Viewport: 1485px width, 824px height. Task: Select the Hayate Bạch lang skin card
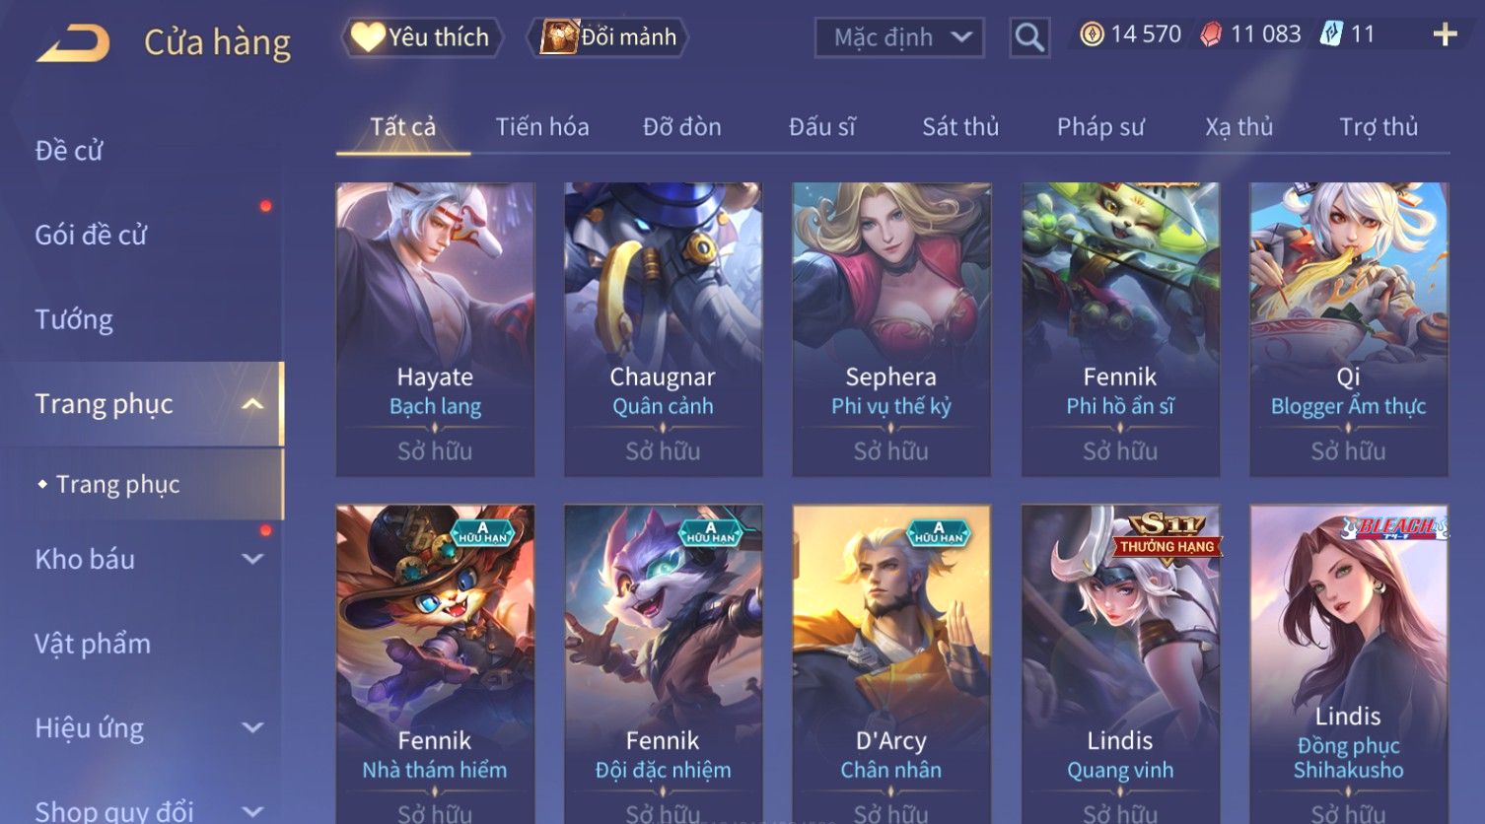(435, 329)
